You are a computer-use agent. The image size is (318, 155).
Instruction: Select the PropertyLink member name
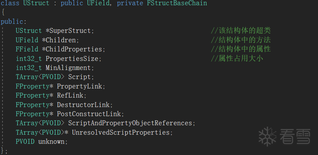pos(79,86)
